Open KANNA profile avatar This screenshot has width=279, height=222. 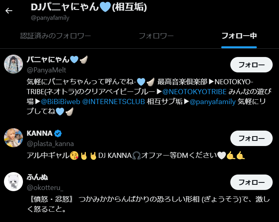coord(13,138)
